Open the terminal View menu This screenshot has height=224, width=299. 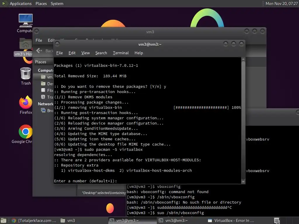pyautogui.click(x=86, y=53)
